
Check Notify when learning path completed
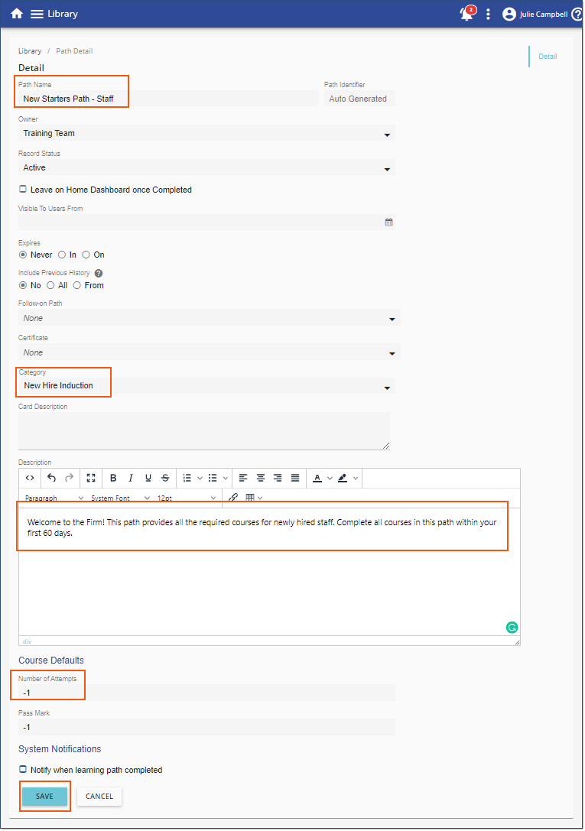pyautogui.click(x=23, y=770)
